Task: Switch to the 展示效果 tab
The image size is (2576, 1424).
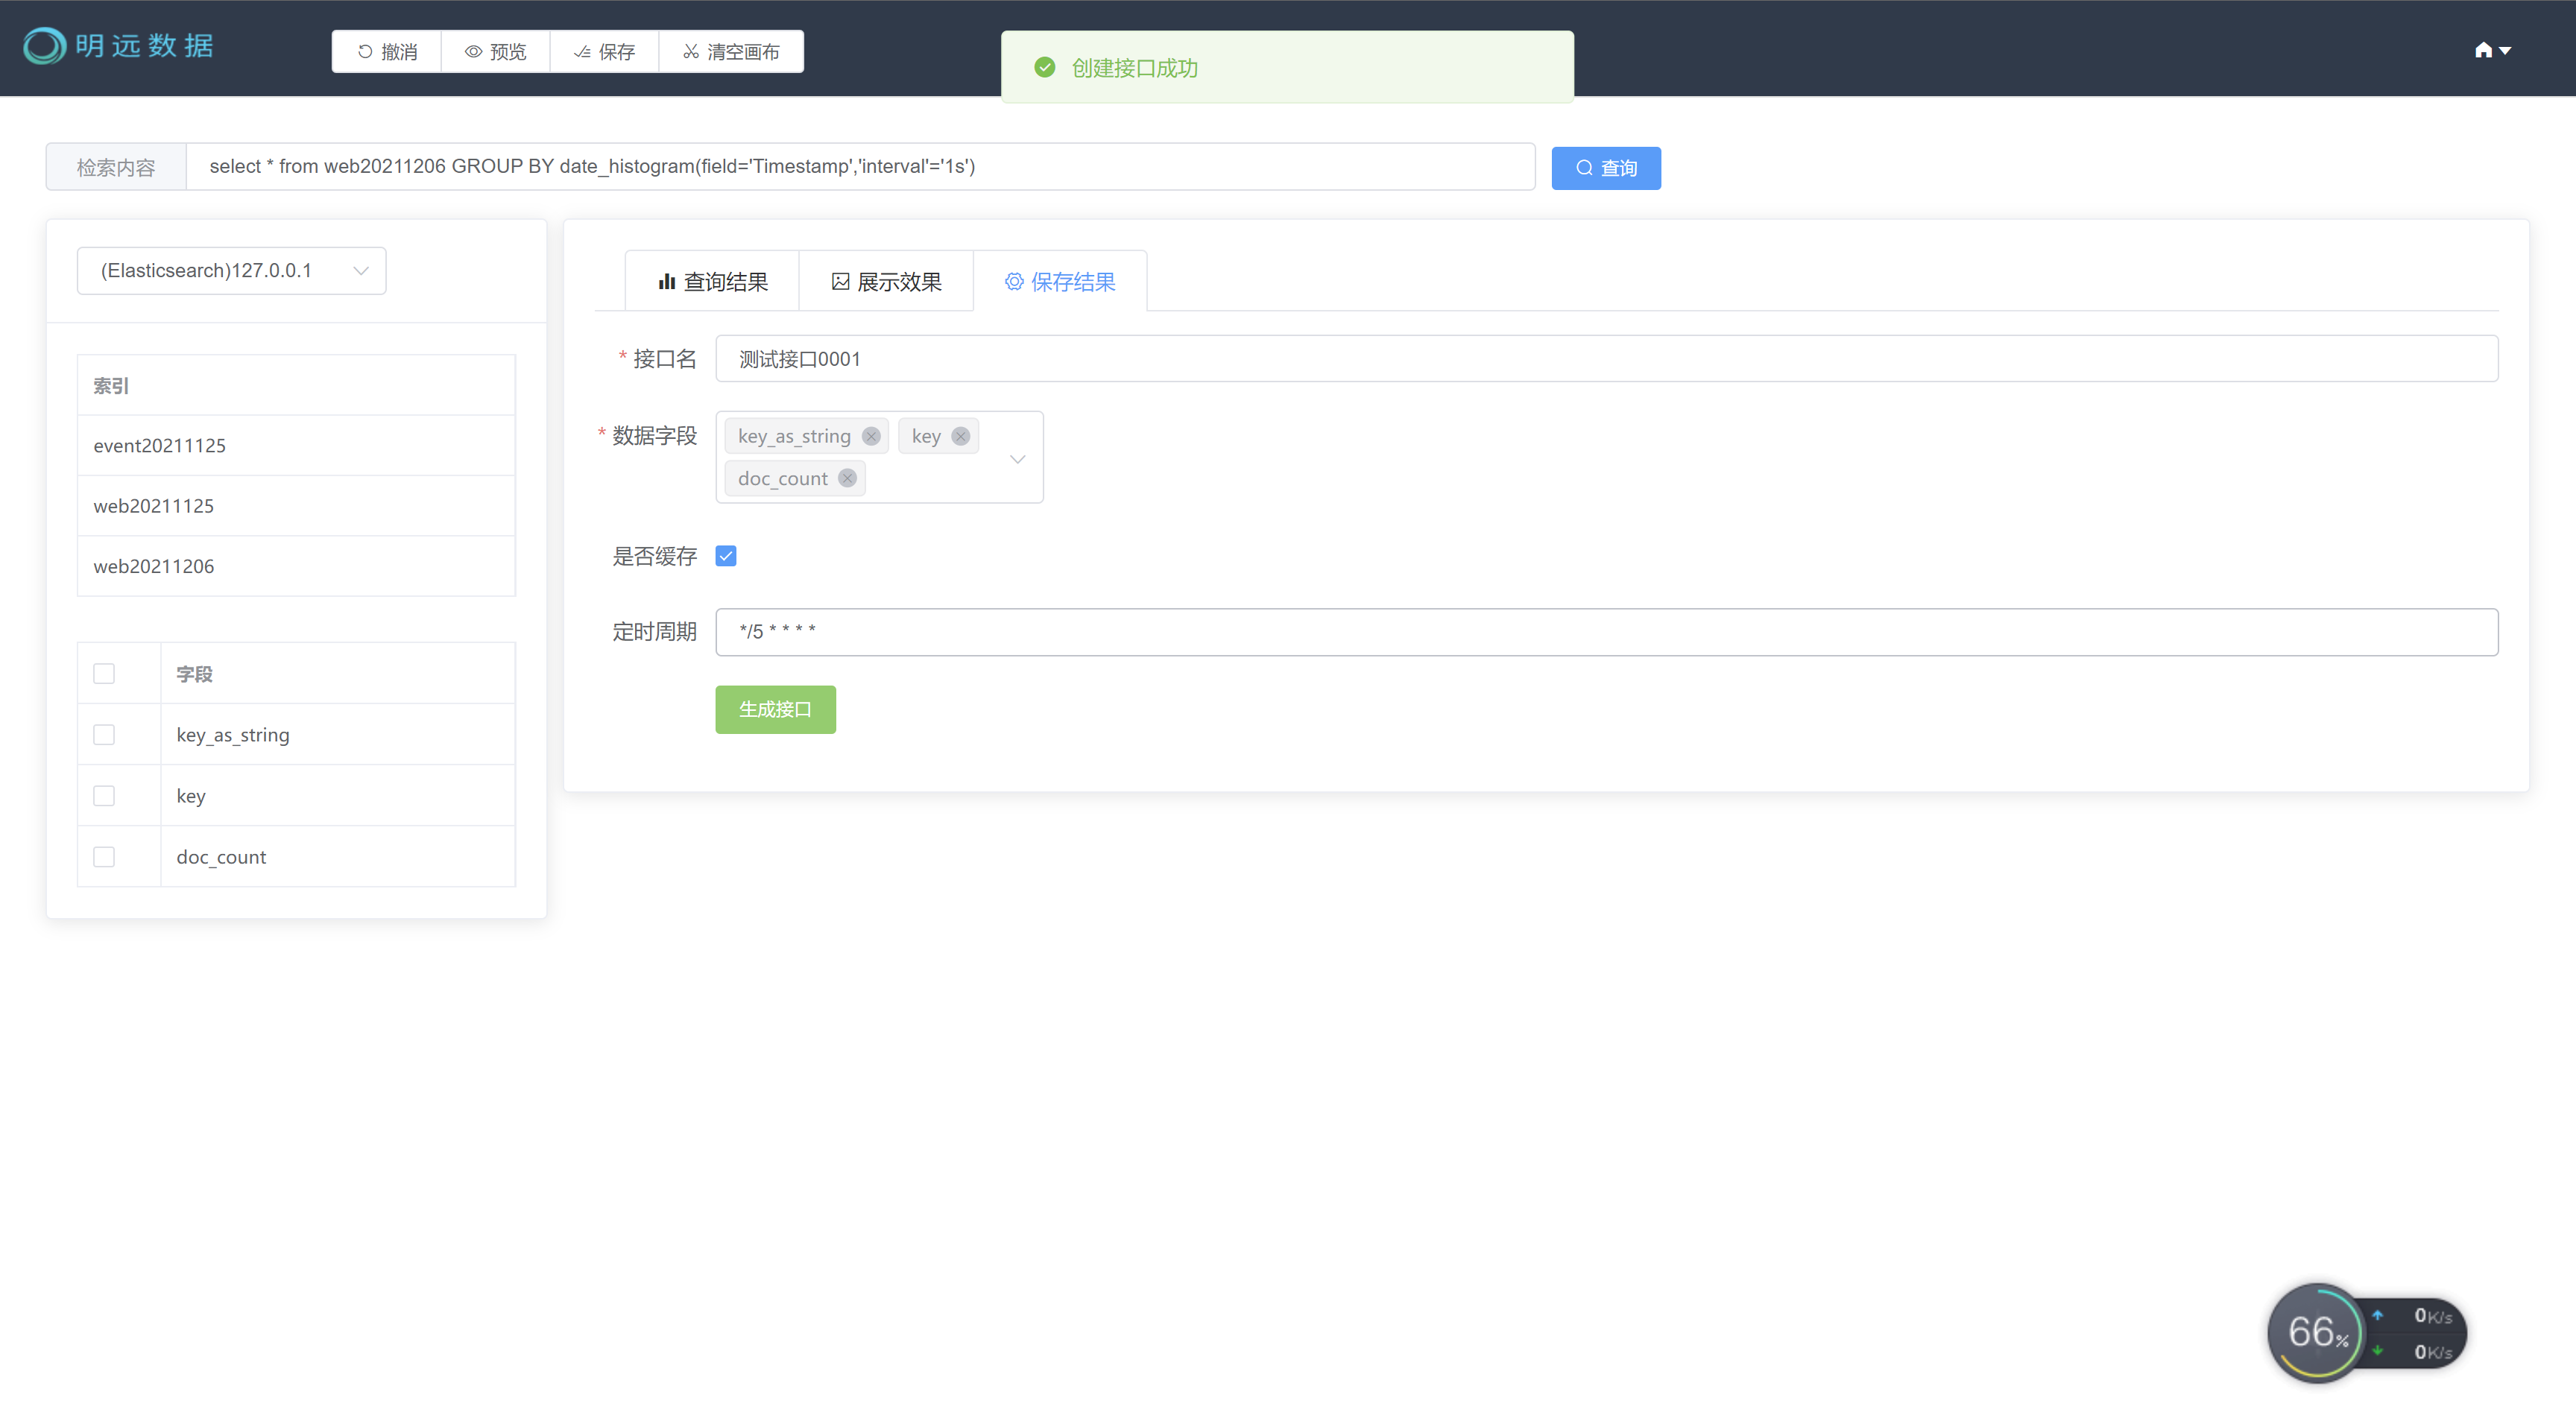Action: [886, 282]
